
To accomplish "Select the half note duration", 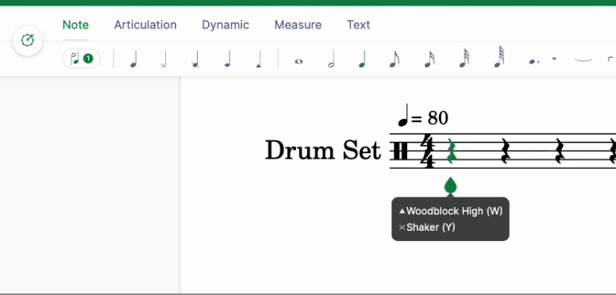I will click(x=331, y=59).
